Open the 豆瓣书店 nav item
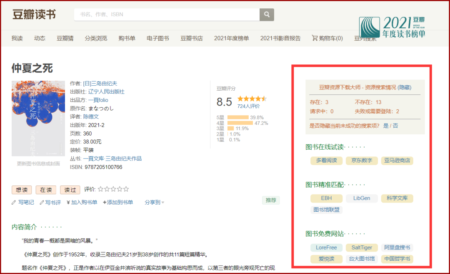 click(191, 38)
